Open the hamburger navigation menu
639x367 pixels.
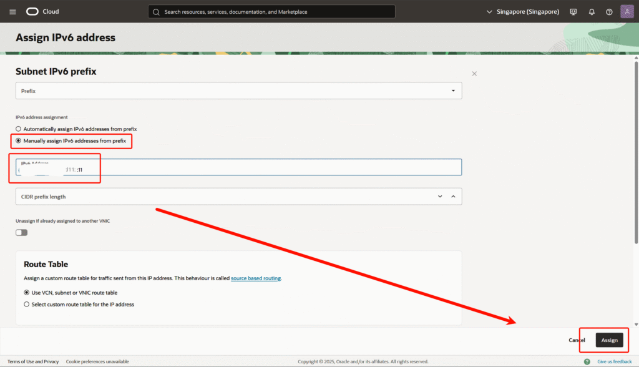click(12, 12)
